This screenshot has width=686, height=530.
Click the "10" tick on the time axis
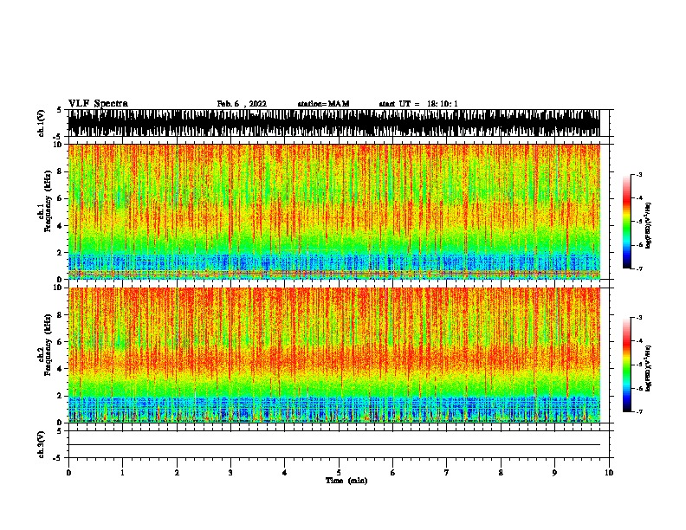pyautogui.click(x=609, y=473)
